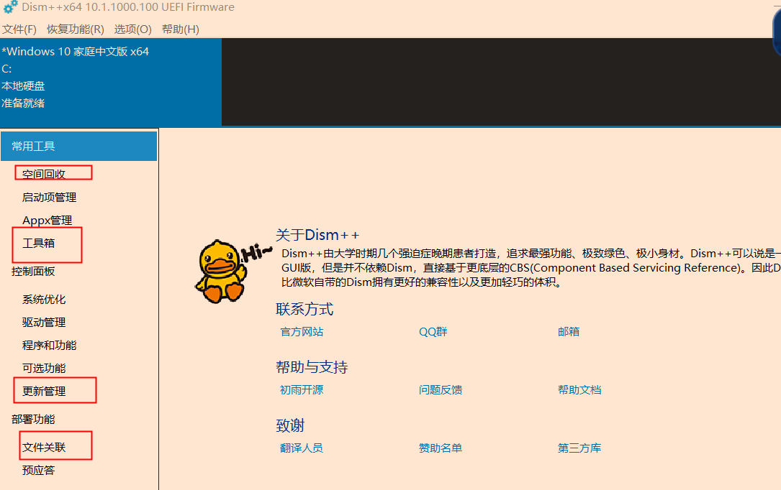
Task: Click the 致谢 heading
Action: [x=290, y=425]
